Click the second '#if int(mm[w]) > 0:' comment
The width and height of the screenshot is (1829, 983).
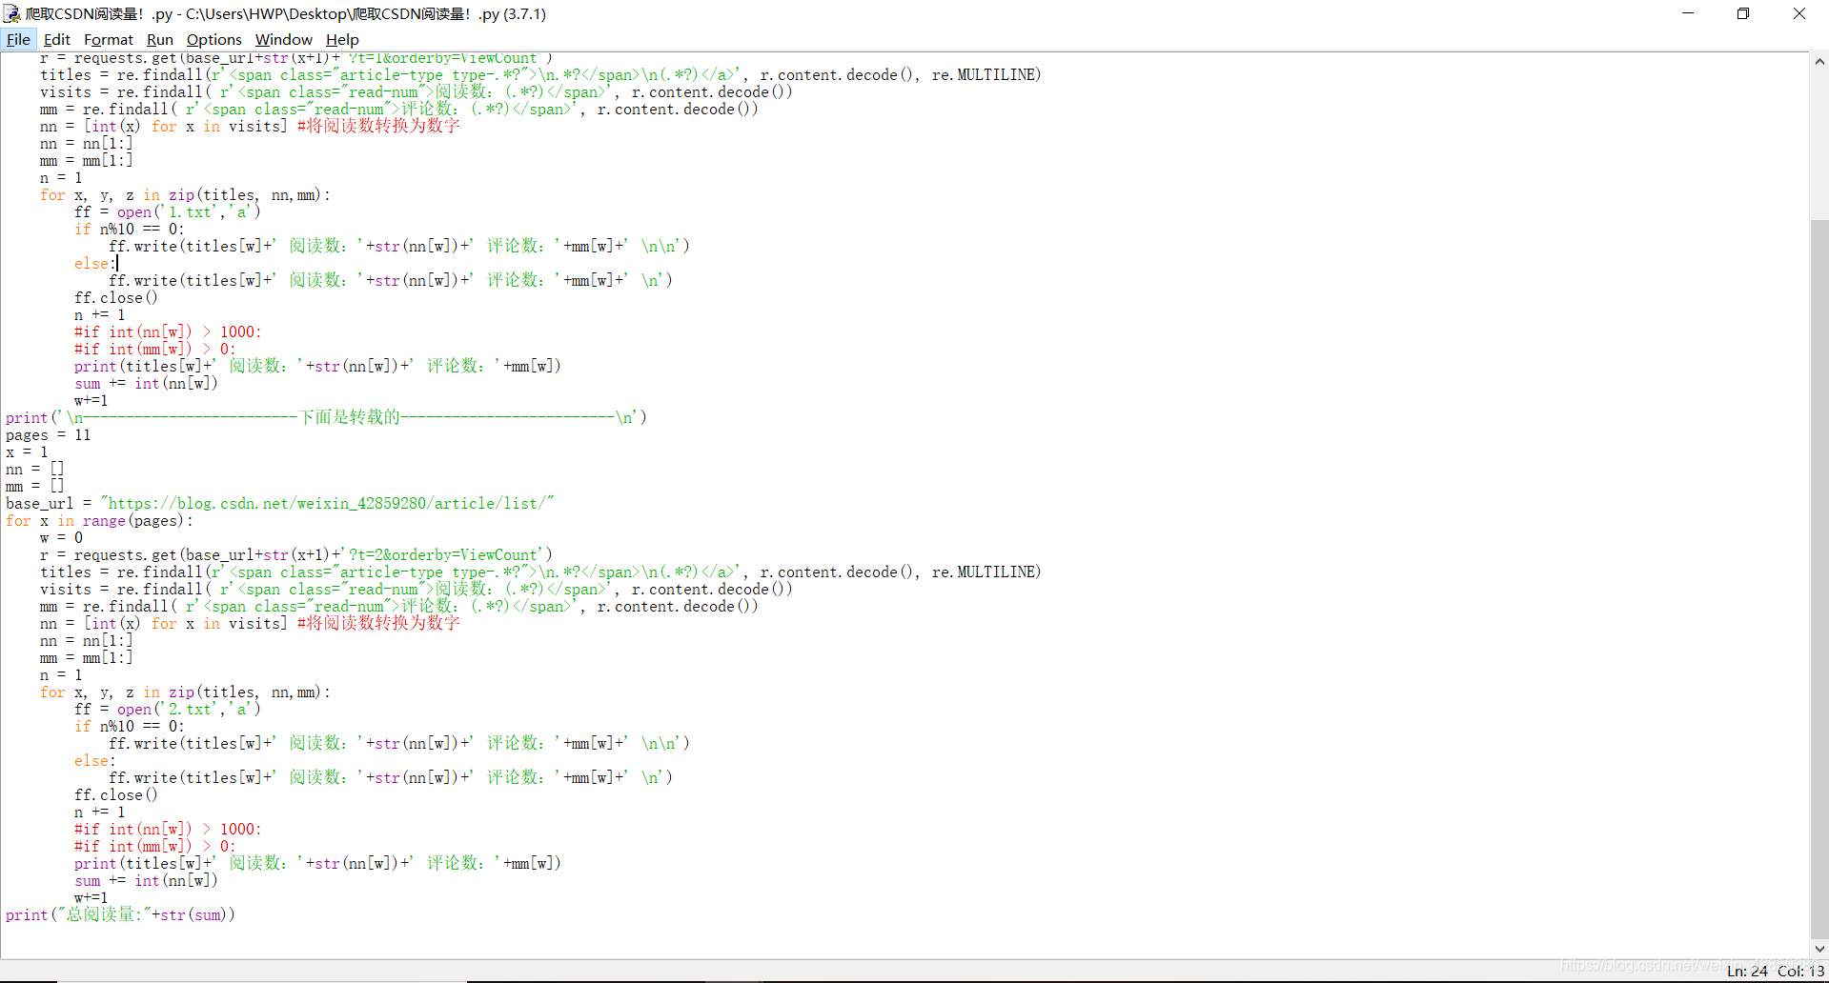[154, 847]
